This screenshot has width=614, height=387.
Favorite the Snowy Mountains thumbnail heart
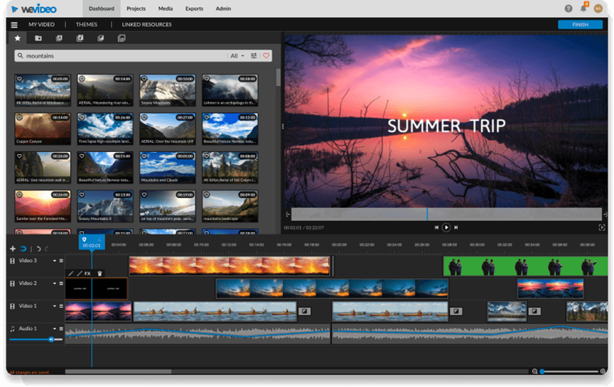click(x=144, y=79)
